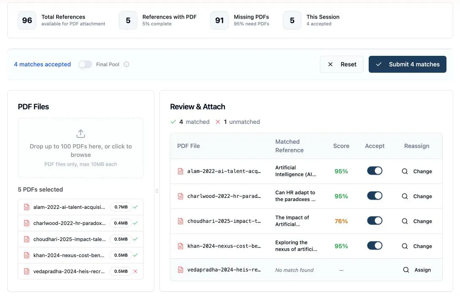
Task: Click the Accept column header
Action: pyautogui.click(x=375, y=146)
